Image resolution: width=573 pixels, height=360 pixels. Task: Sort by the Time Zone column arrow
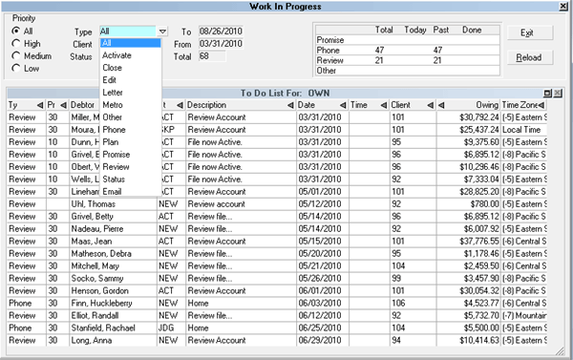tap(541, 105)
